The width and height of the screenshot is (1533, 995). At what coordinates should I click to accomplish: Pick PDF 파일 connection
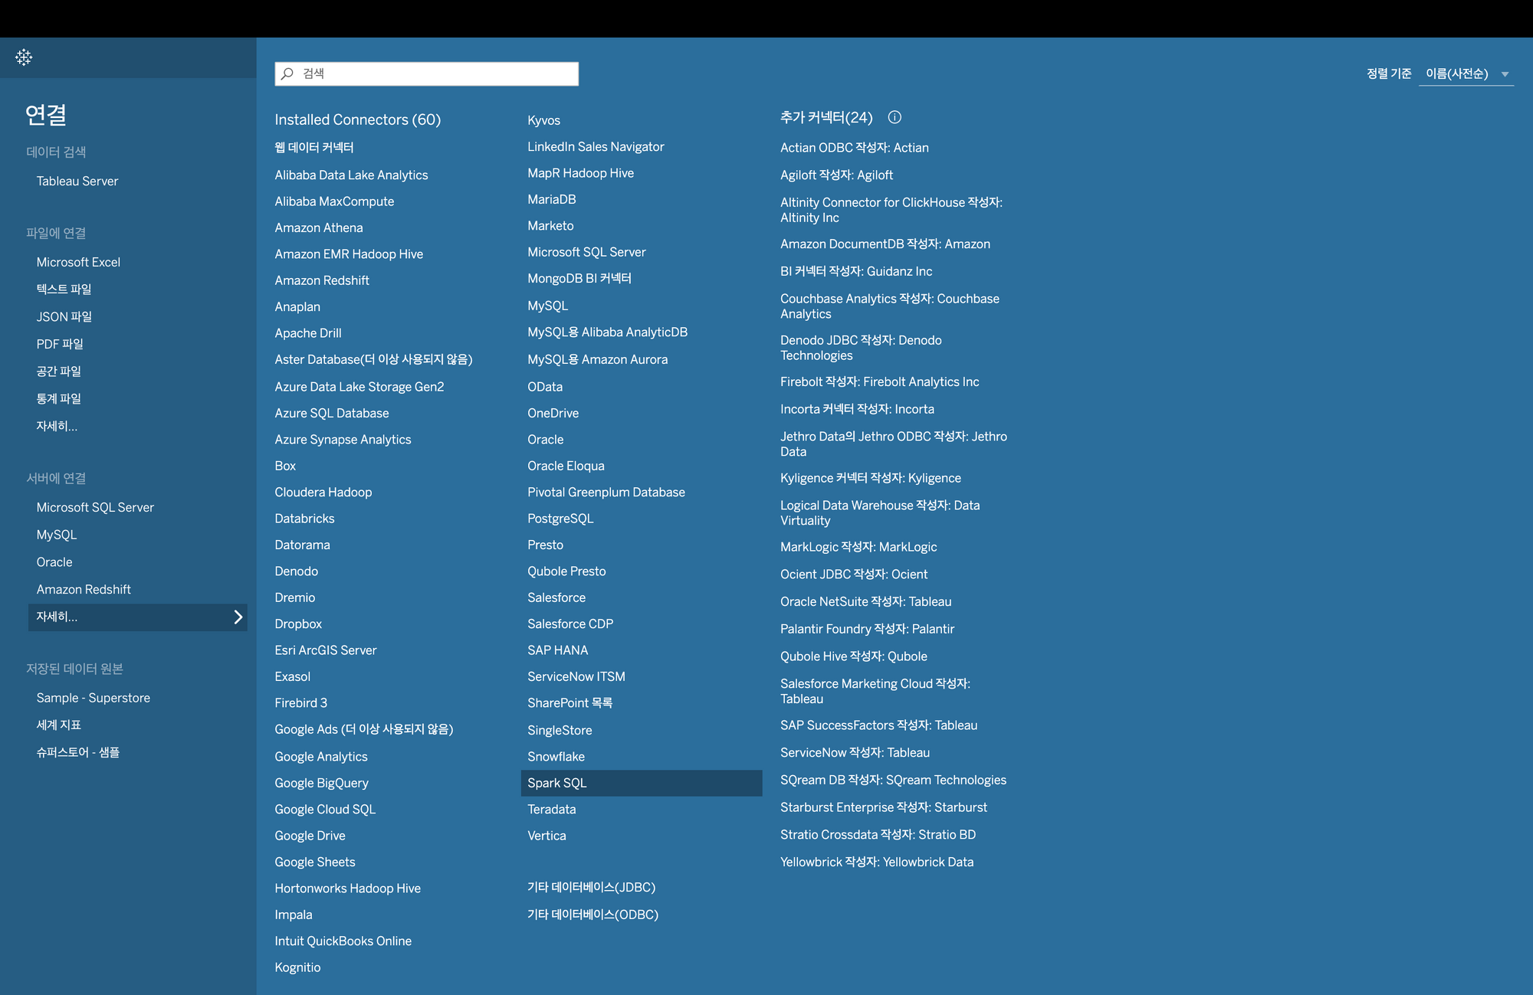[60, 345]
